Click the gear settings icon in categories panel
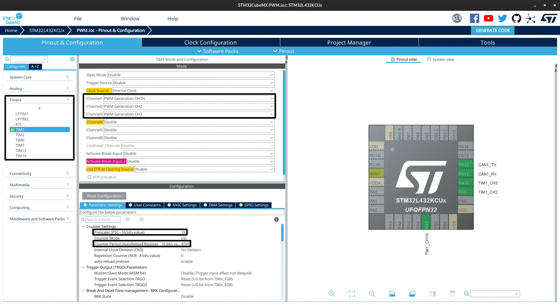Screen dimensions: 560x305 pos(72,59)
